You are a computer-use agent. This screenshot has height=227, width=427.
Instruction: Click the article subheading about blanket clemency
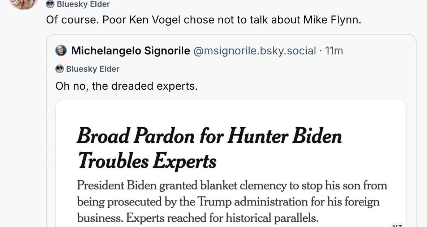(232, 201)
